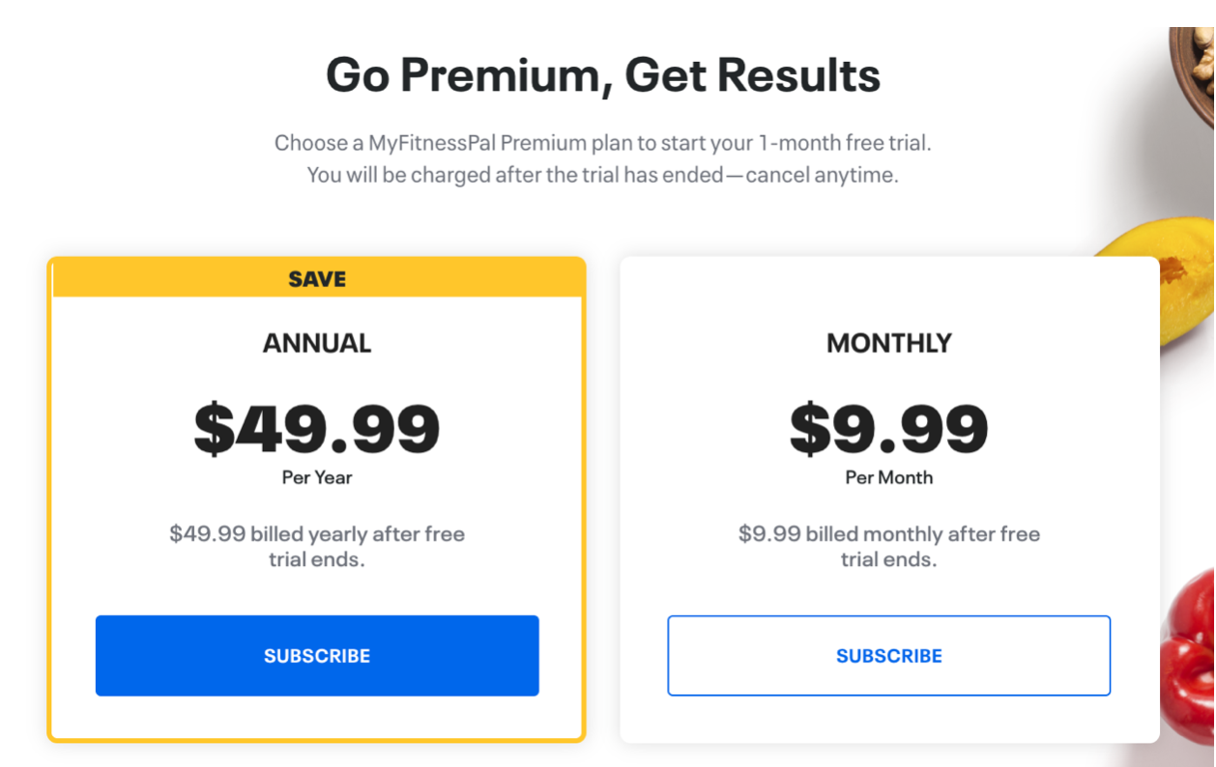This screenshot has height=767, width=1216.
Task: Click the '$49.99 billed yearly' description text
Action: click(317, 547)
